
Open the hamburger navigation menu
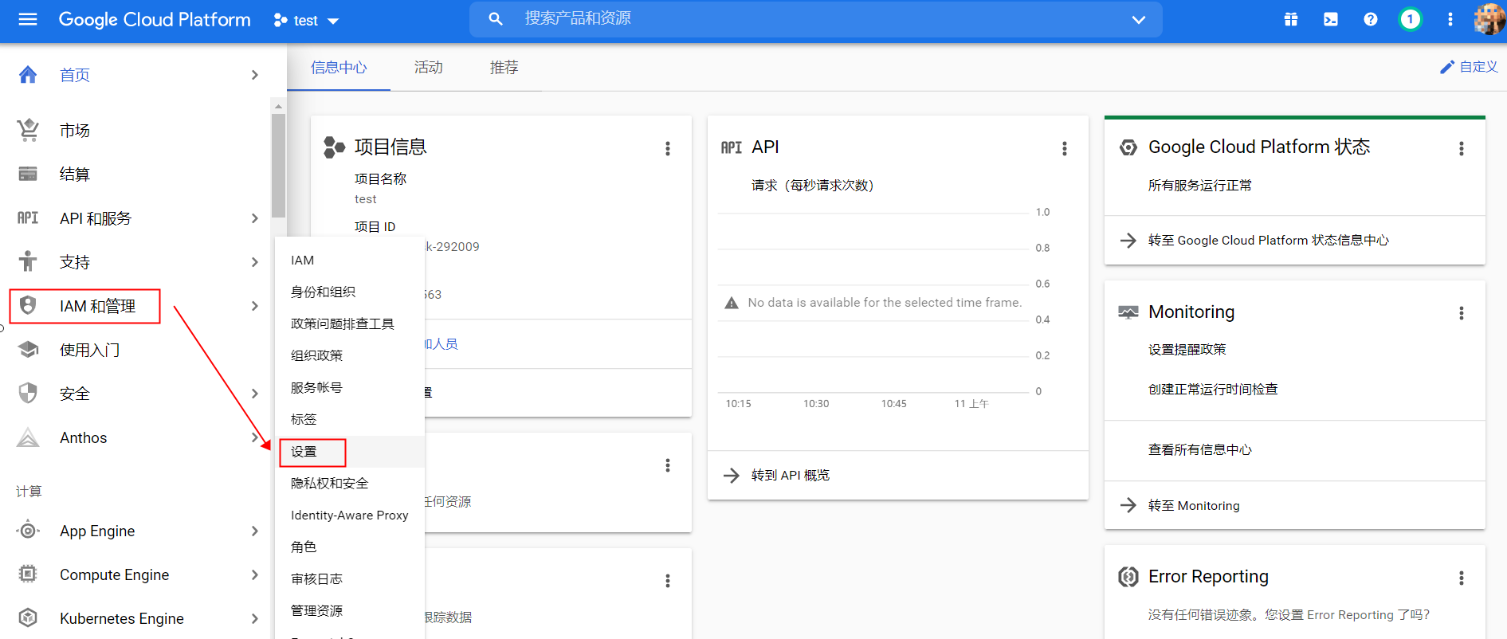click(28, 19)
